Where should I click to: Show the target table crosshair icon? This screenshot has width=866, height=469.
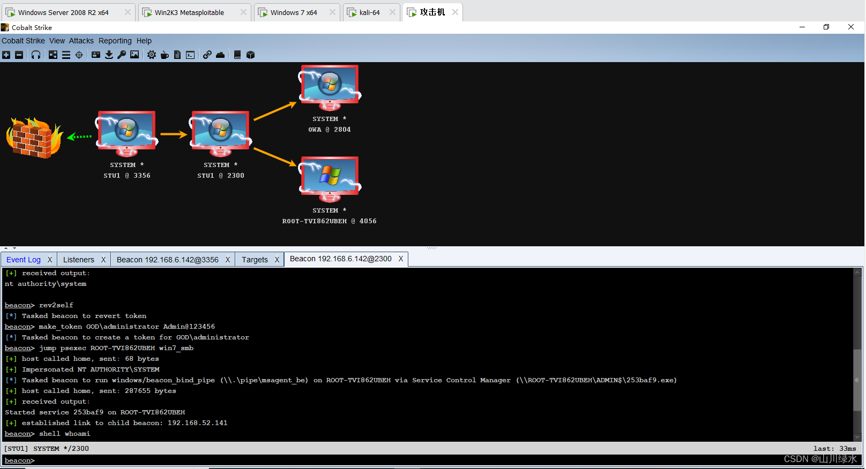click(79, 55)
